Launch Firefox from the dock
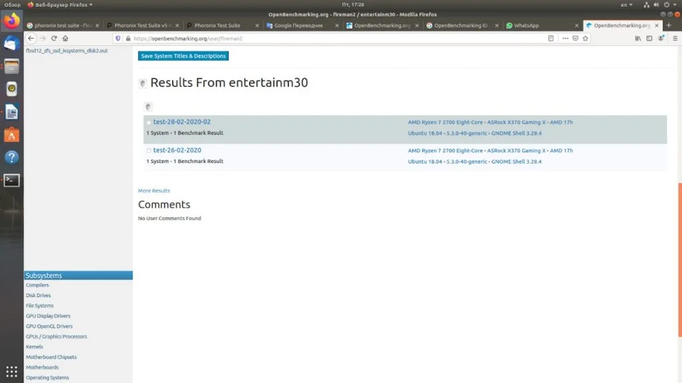 coord(12,21)
